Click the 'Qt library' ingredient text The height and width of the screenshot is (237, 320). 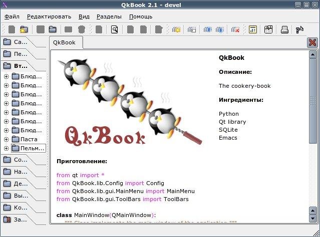click(x=232, y=122)
